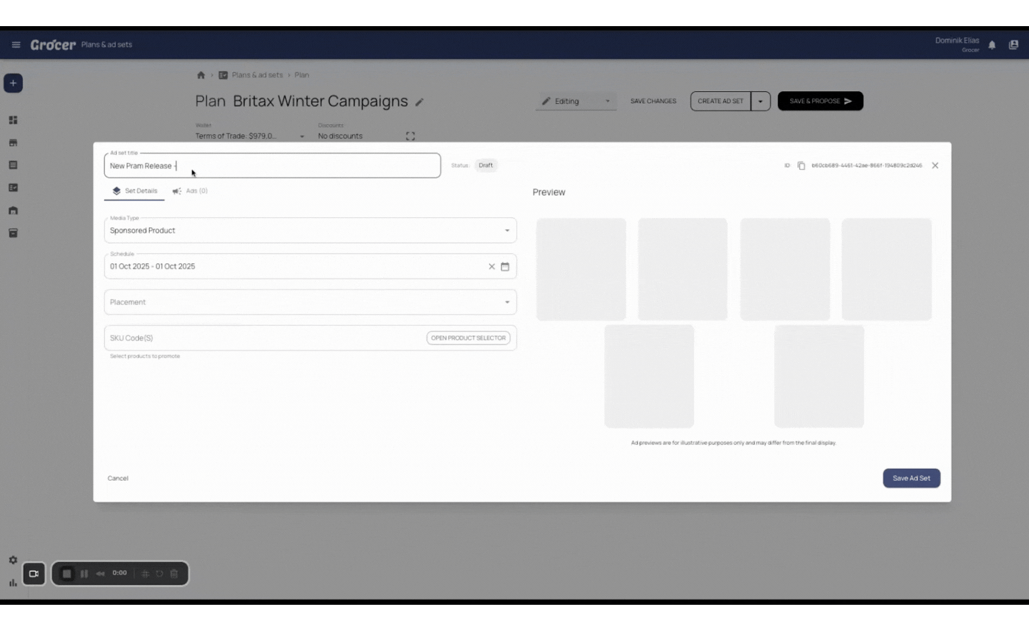1029x641 pixels.
Task: Click the Plan breadcrumb
Action: 302,75
